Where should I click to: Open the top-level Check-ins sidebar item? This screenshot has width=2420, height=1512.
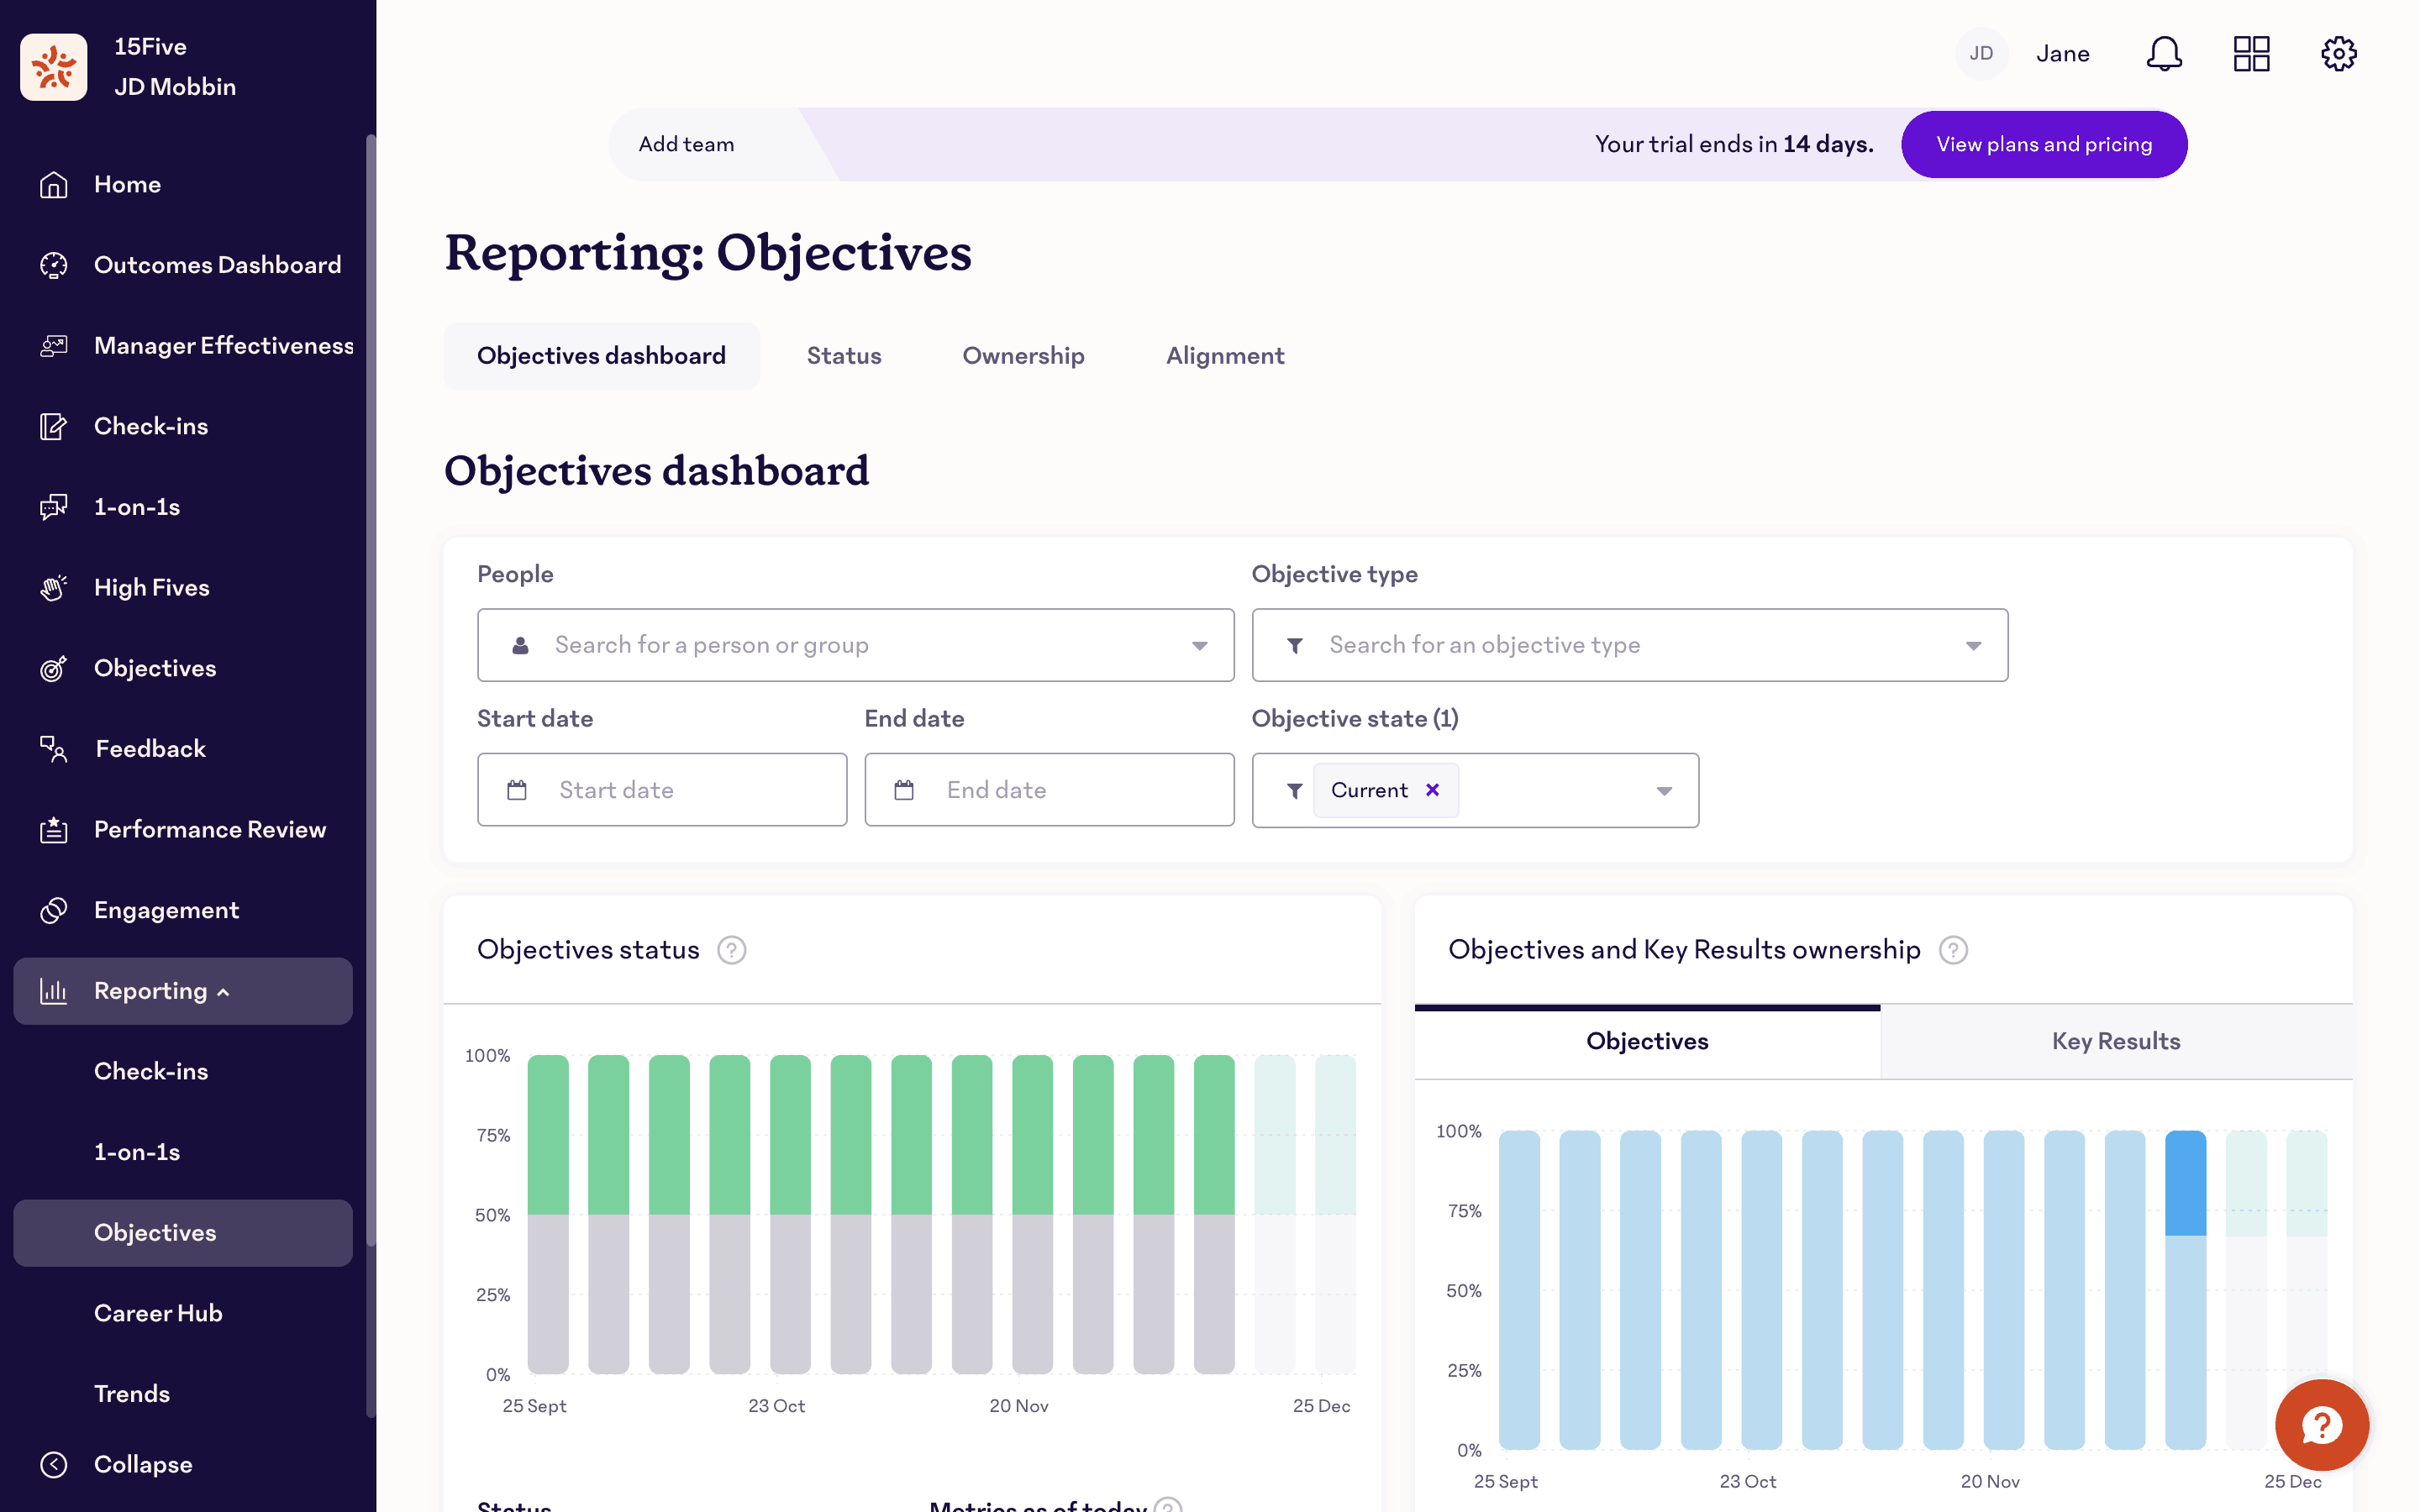coord(183,427)
